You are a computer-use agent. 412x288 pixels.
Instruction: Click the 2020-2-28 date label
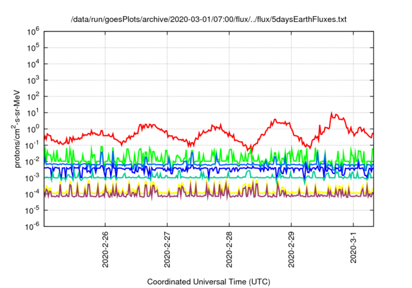tap(229, 249)
